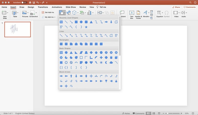The width and height of the screenshot is (198, 115).
Task: Select the moon shape
Action: tap(106, 62)
